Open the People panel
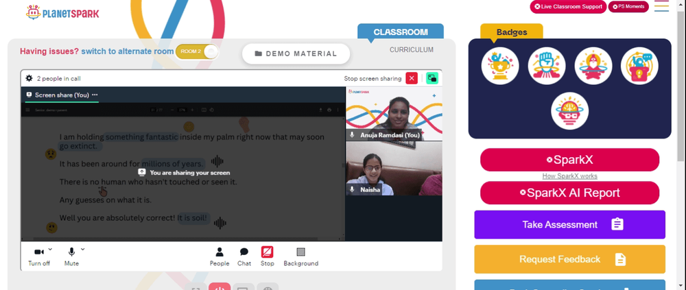 (x=220, y=256)
